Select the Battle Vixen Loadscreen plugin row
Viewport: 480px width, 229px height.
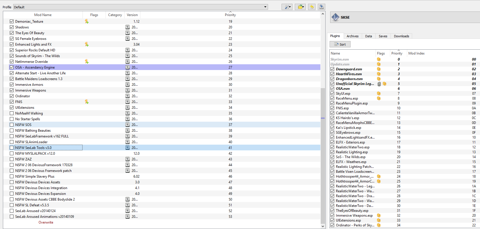pyautogui.click(x=405, y=172)
